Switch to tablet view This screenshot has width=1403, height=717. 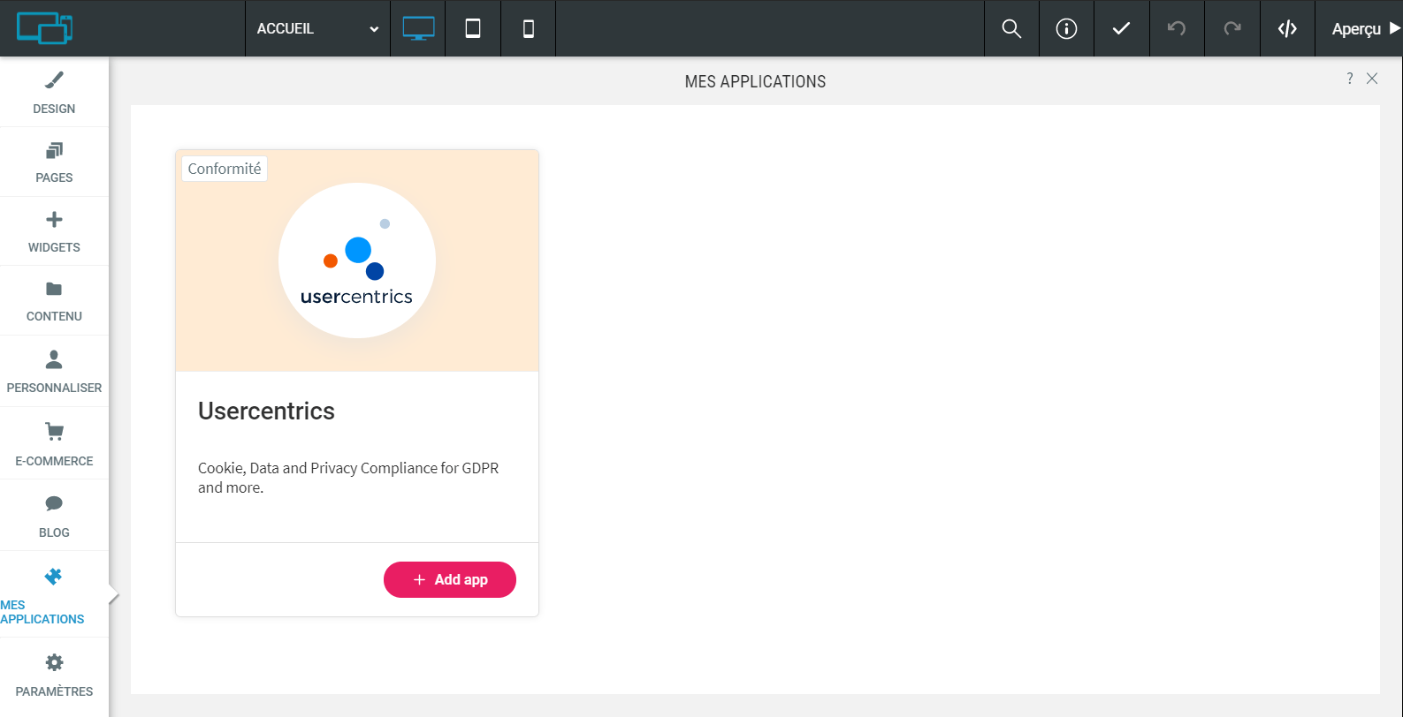click(x=473, y=28)
